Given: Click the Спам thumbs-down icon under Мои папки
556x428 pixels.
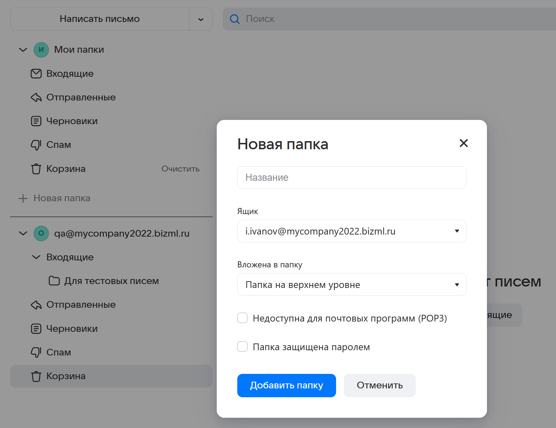Looking at the screenshot, I should tap(36, 145).
